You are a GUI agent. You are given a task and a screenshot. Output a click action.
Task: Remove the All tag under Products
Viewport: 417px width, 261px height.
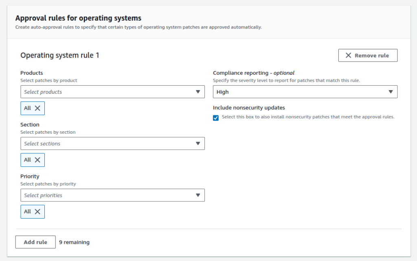(x=37, y=108)
